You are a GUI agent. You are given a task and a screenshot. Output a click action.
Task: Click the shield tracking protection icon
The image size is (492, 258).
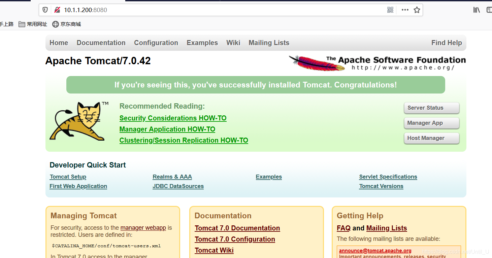(x=45, y=10)
